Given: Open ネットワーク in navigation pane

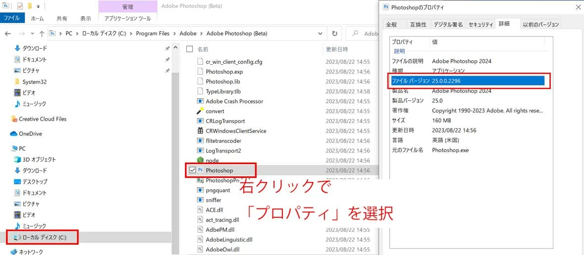Looking at the screenshot, I should click(32, 252).
